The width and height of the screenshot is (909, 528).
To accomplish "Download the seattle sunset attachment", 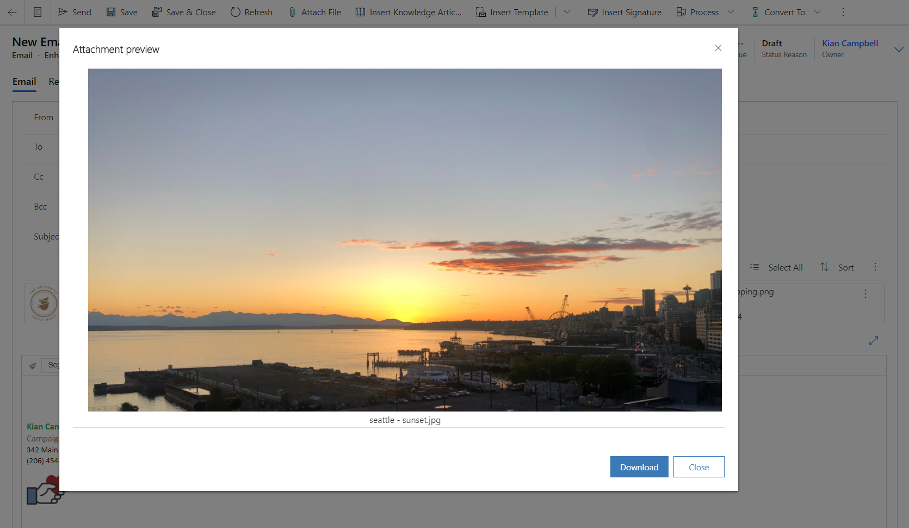I will [639, 467].
